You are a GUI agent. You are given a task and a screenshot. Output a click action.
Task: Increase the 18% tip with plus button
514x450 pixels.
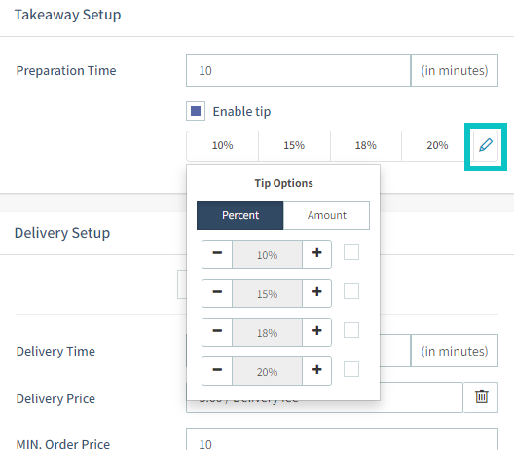pyautogui.click(x=316, y=332)
